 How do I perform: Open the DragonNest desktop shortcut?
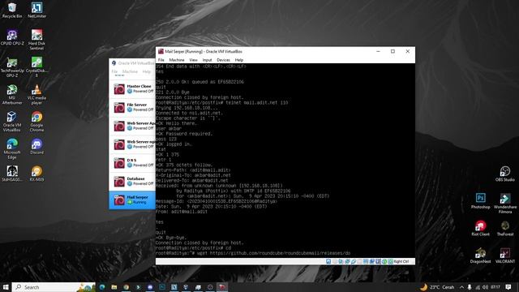(480, 255)
